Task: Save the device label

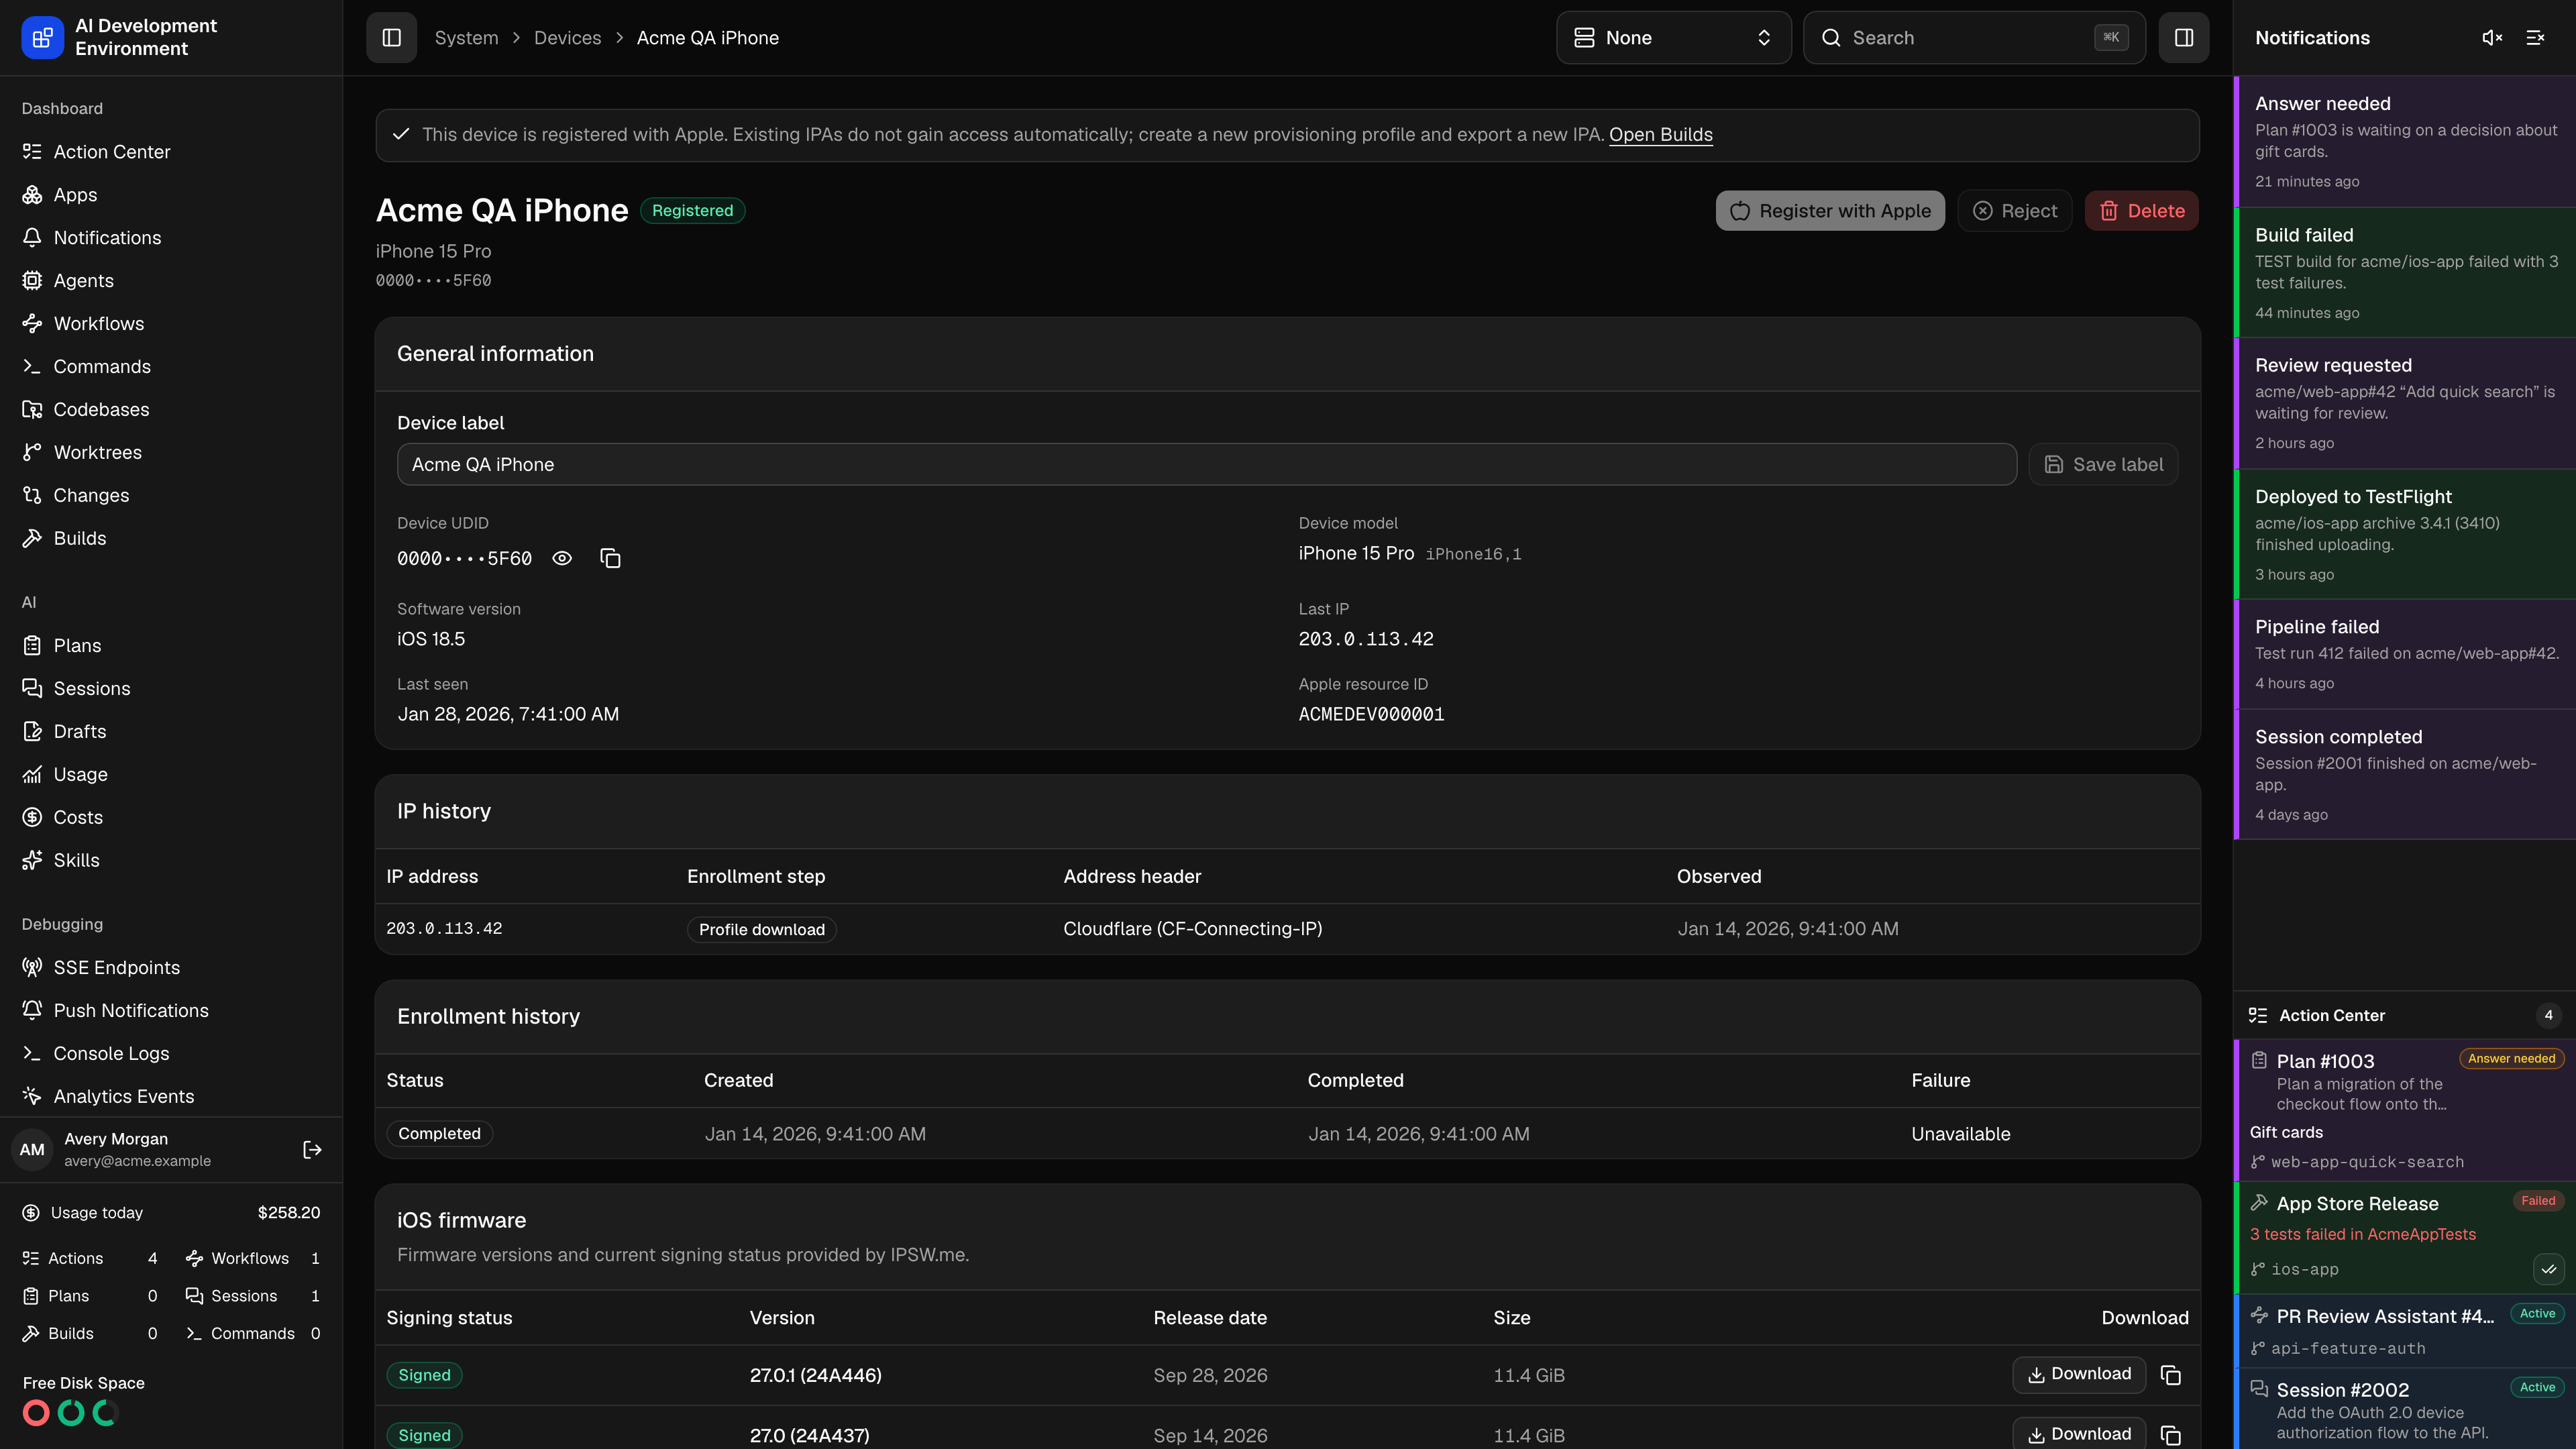Action: point(2103,464)
